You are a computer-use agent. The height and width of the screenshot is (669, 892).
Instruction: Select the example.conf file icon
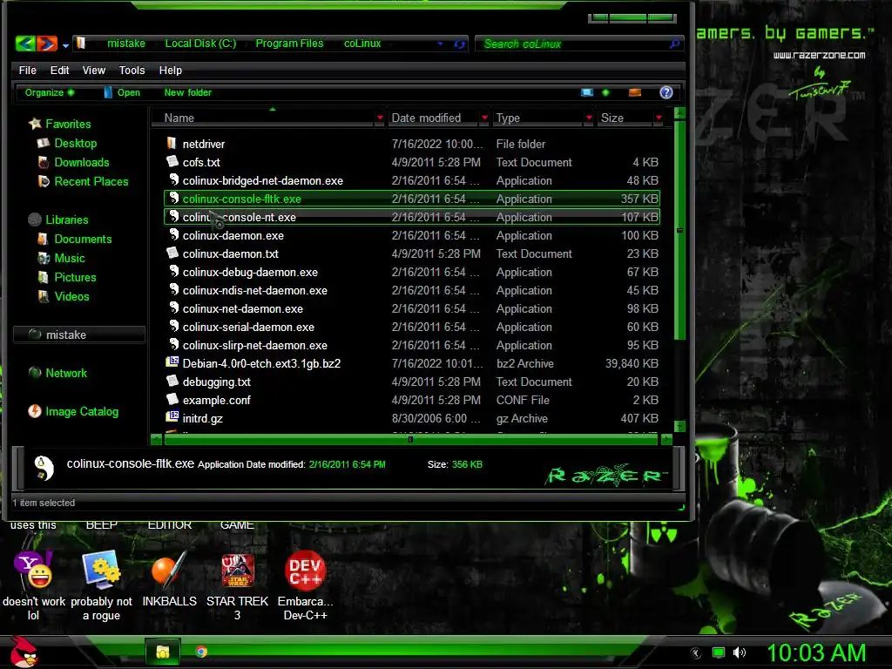[172, 399]
